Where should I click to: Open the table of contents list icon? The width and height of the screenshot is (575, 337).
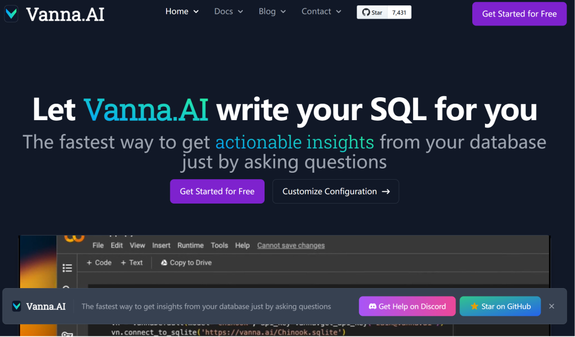(67, 268)
